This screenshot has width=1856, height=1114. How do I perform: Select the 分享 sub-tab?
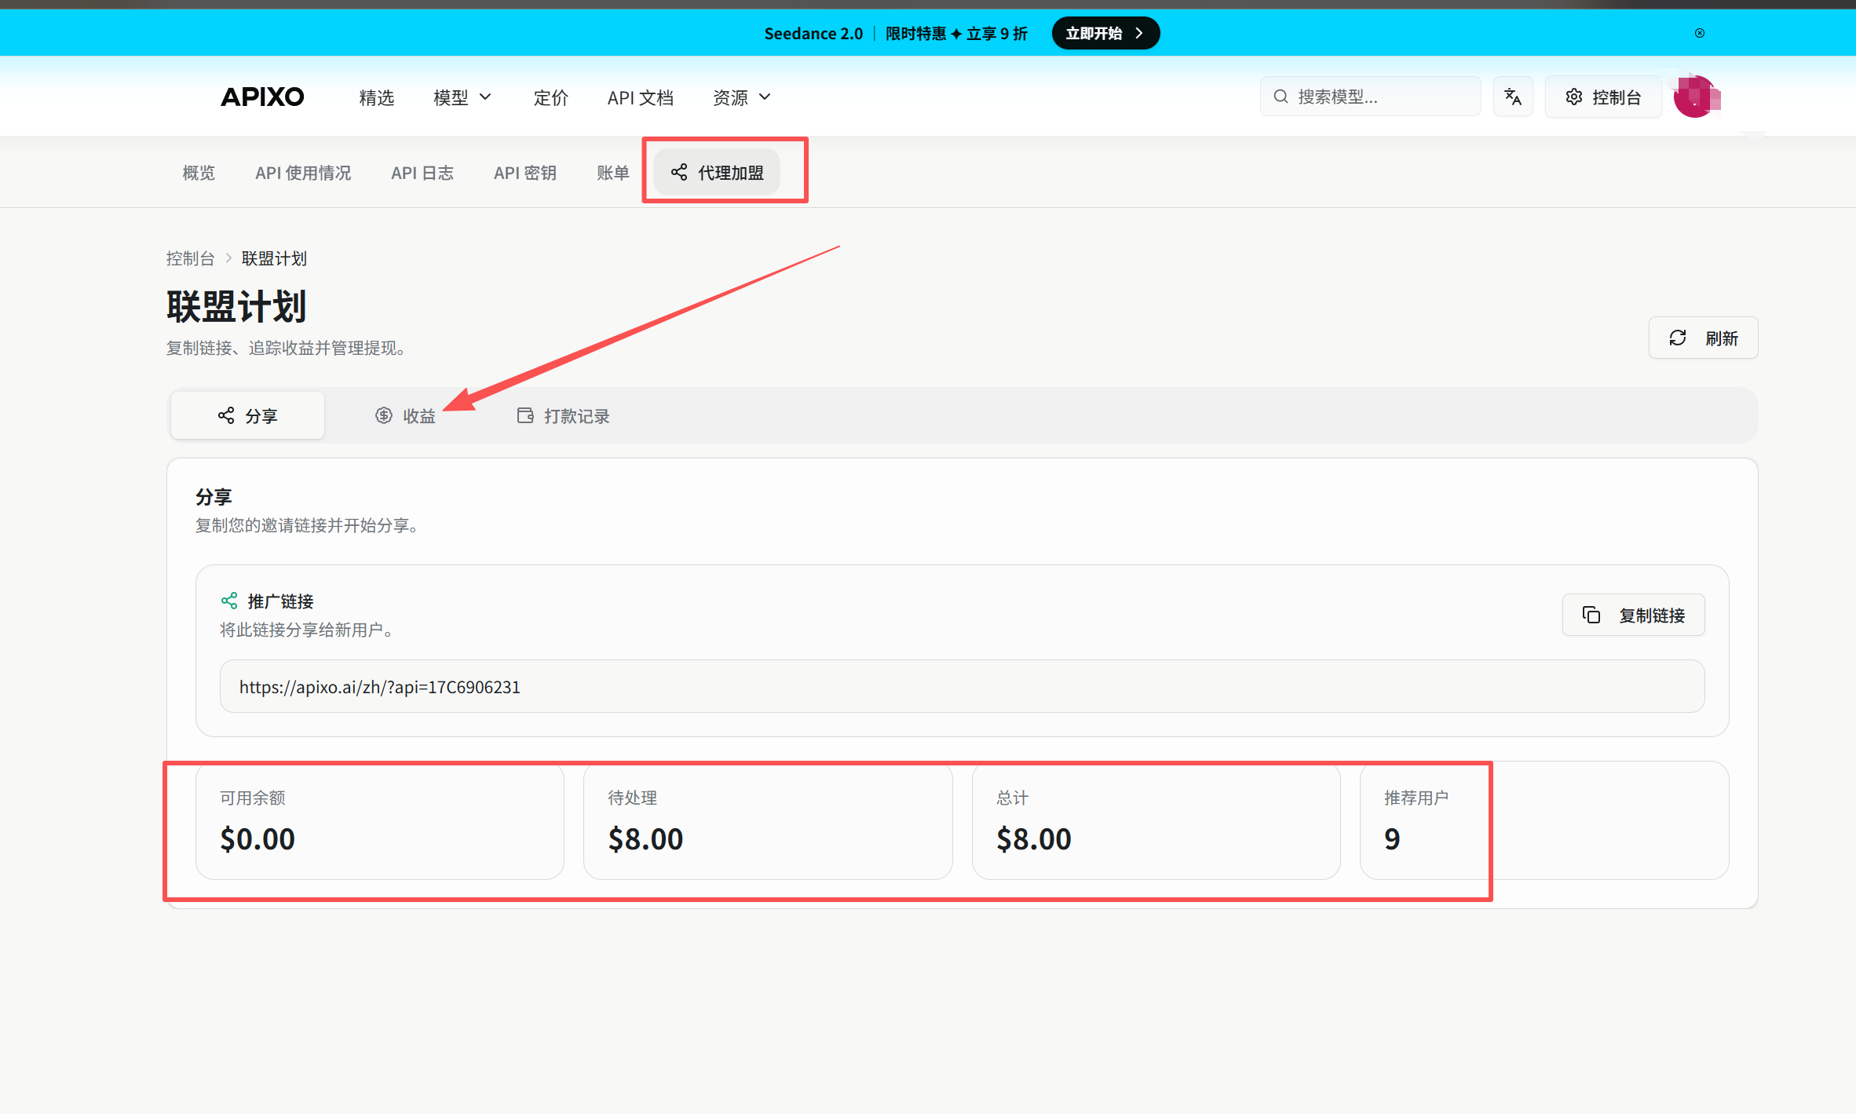coord(247,415)
